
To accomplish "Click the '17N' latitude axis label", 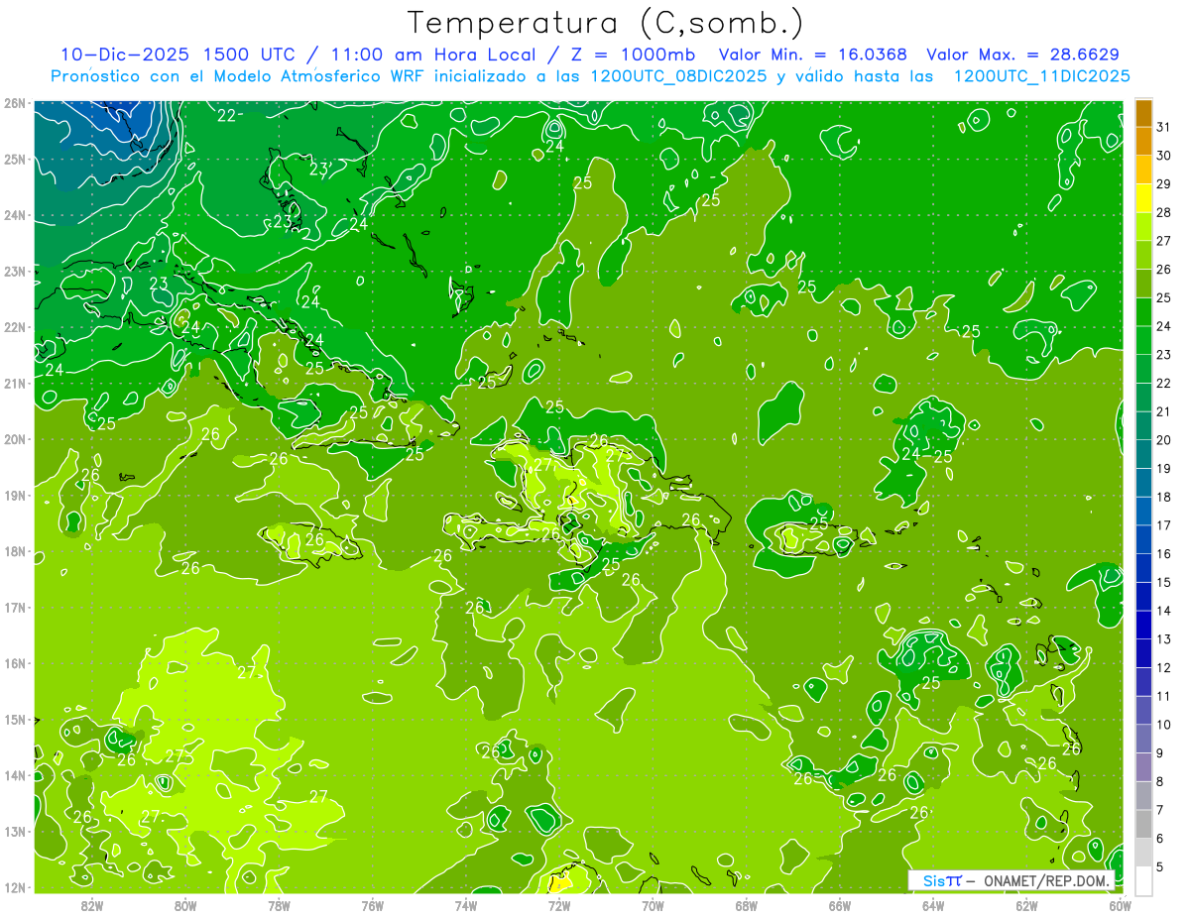I will [15, 607].
